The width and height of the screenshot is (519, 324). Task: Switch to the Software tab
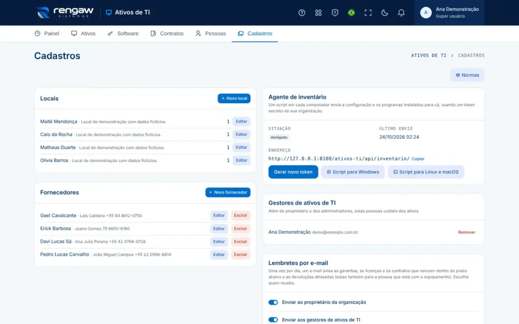click(123, 33)
